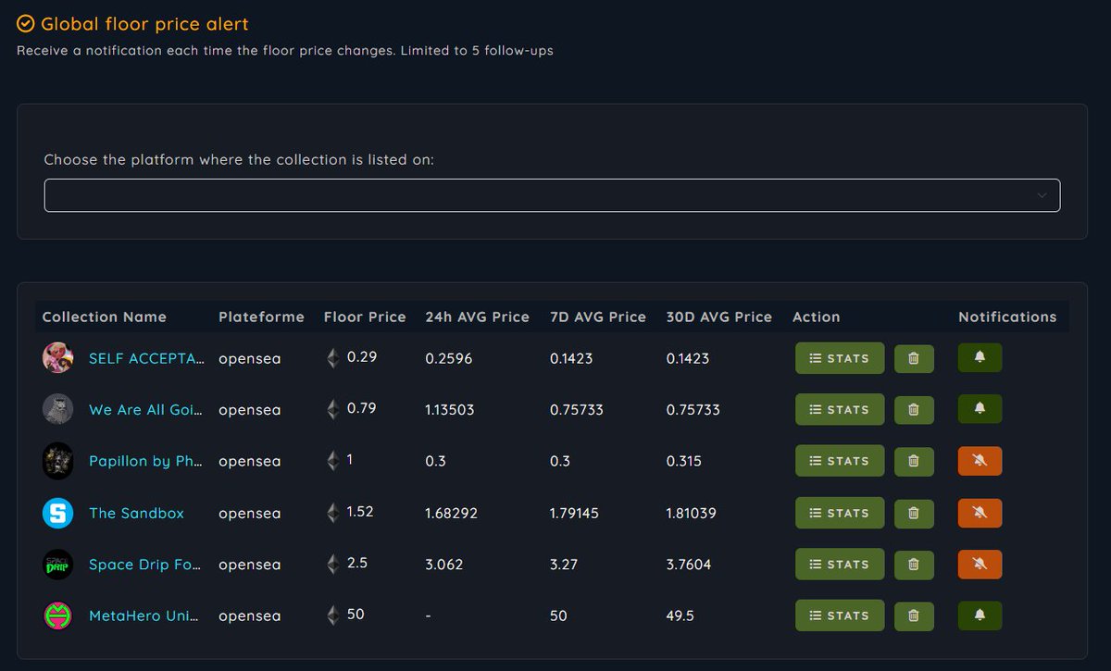Click the 24h AVG Price column header
This screenshot has width=1111, height=671.
point(478,317)
